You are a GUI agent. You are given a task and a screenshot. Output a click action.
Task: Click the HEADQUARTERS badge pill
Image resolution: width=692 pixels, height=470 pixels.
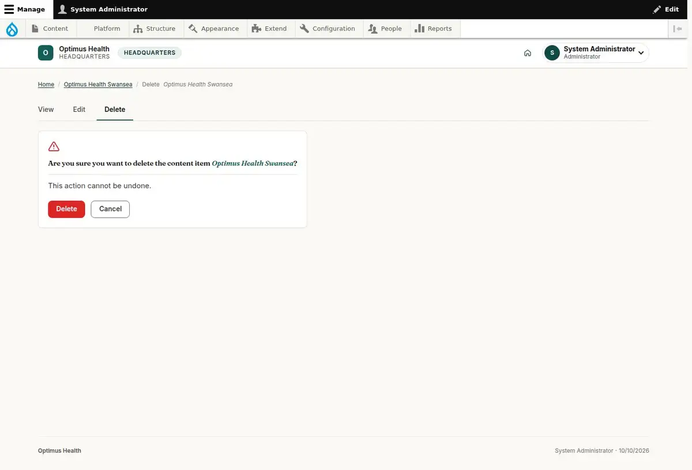point(150,53)
